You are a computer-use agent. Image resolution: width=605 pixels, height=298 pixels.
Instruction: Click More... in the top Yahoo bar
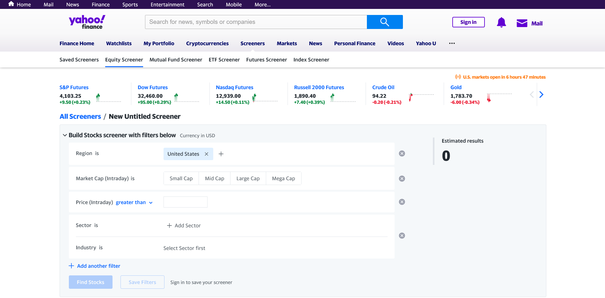[x=263, y=4]
